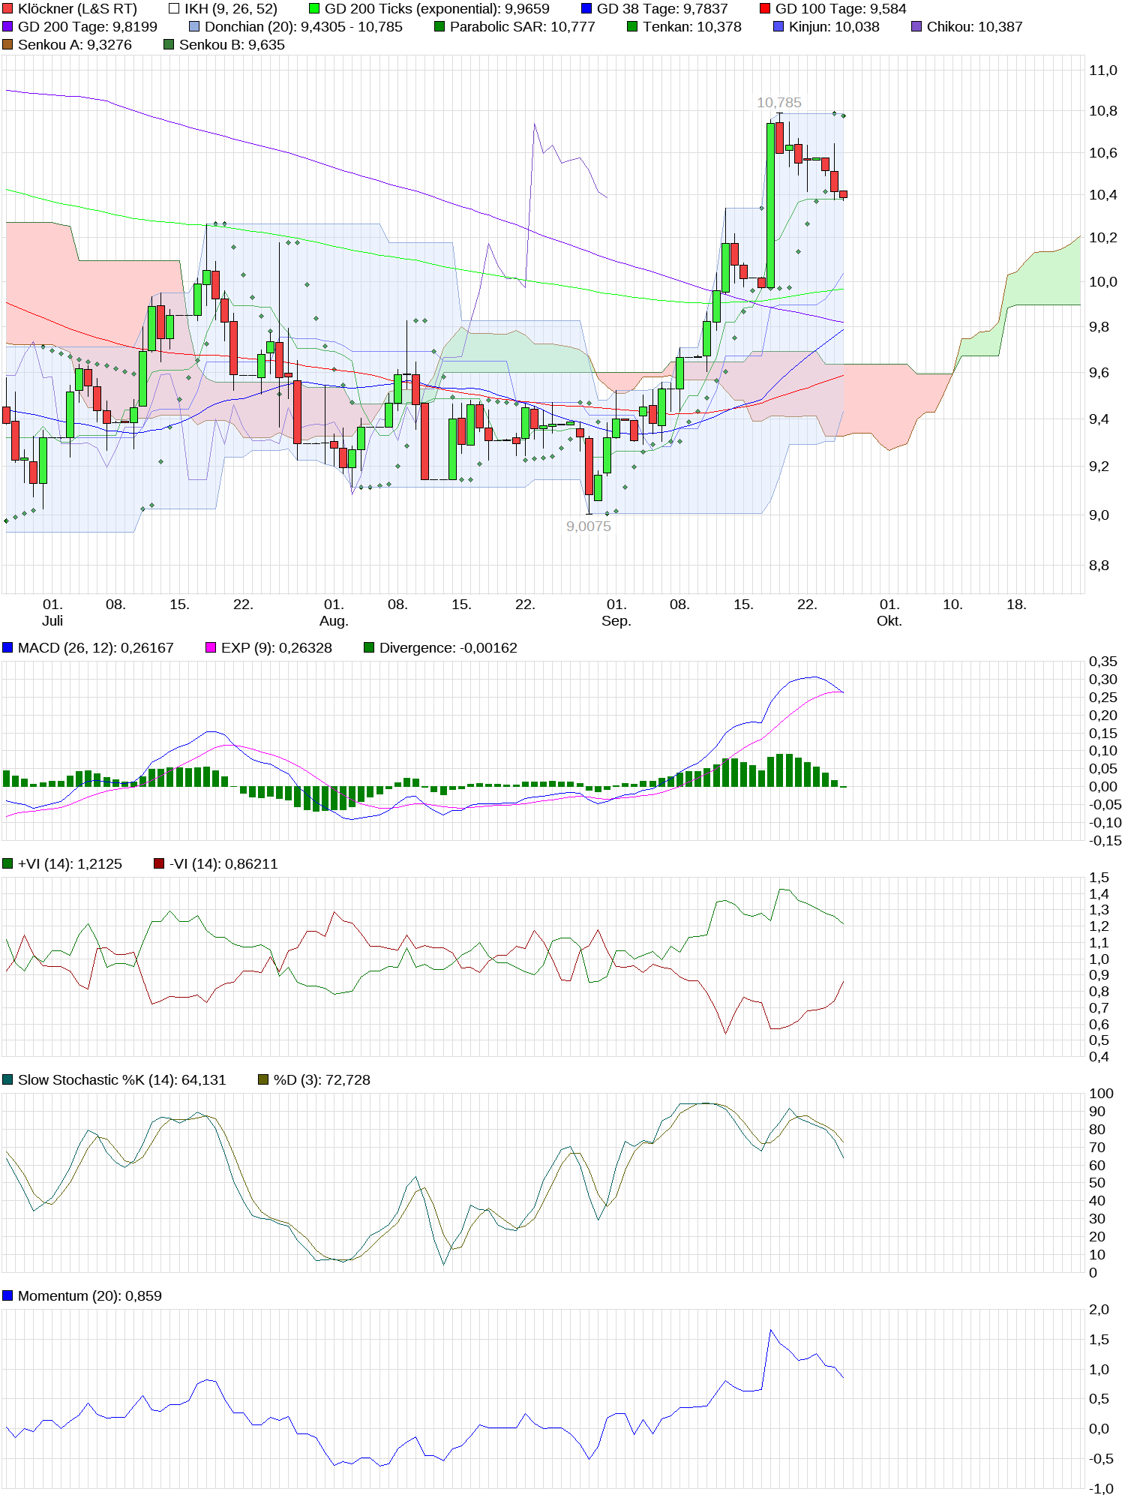The height and width of the screenshot is (1504, 1140).
Task: Select the "Senkou B: 9,635" legend label
Action: (x=232, y=45)
